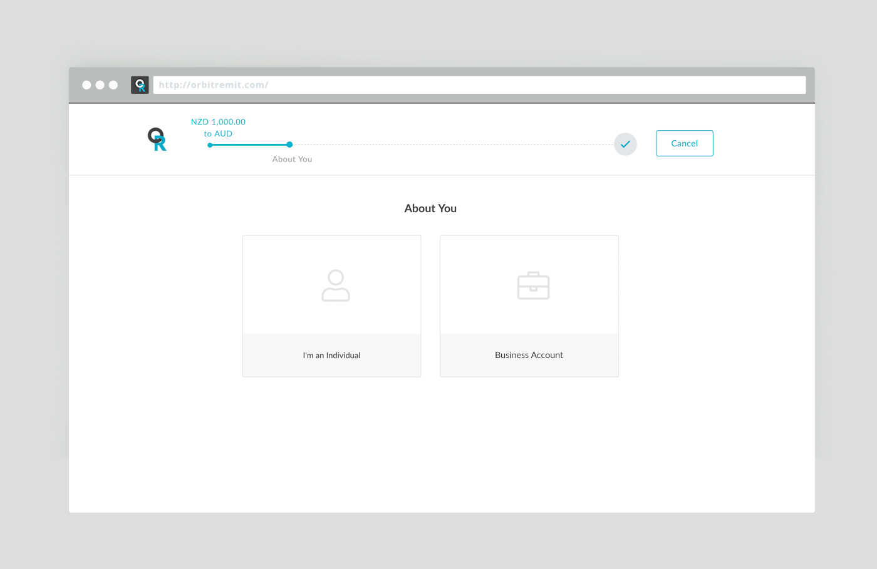877x569 pixels.
Task: Click the person icon on the Individual card
Action: click(x=336, y=285)
